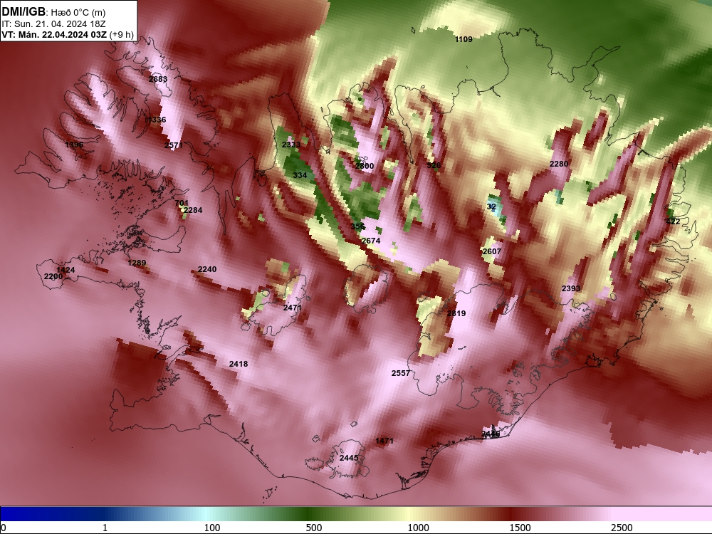Image resolution: width=712 pixels, height=534 pixels.
Task: Click the colorbar label 1
Action: coord(105,528)
